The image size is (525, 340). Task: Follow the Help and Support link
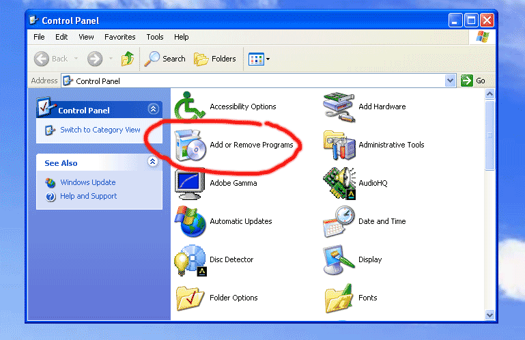(88, 196)
